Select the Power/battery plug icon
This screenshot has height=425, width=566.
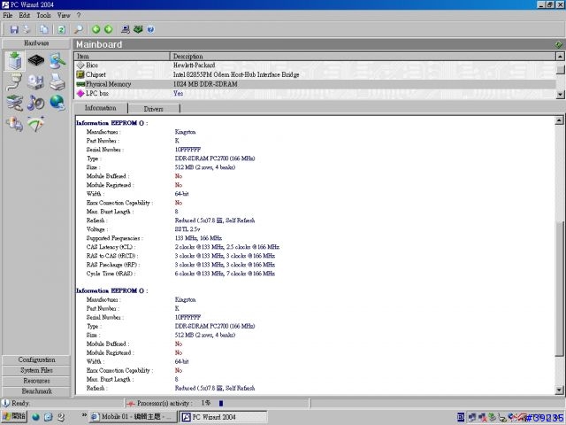pos(15,124)
